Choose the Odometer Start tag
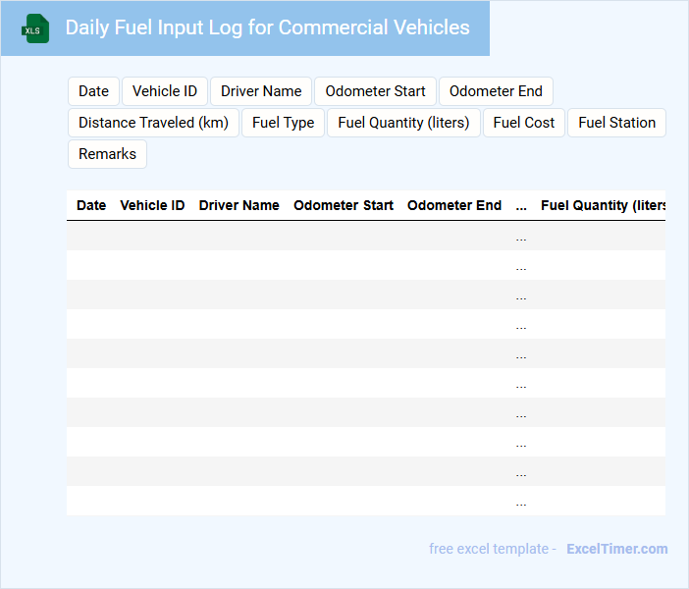Viewport: 689px width, 589px height. pos(375,91)
